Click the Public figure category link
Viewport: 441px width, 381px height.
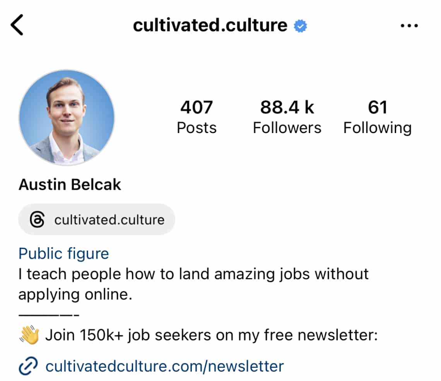(x=63, y=253)
